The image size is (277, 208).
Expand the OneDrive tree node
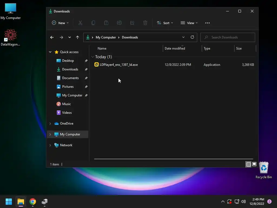[50, 123]
